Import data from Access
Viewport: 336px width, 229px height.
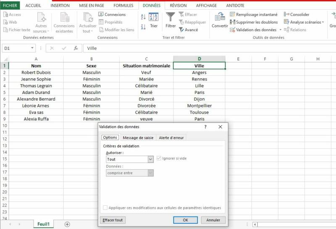(12, 15)
